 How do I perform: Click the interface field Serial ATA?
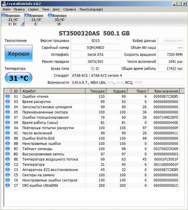(96, 55)
